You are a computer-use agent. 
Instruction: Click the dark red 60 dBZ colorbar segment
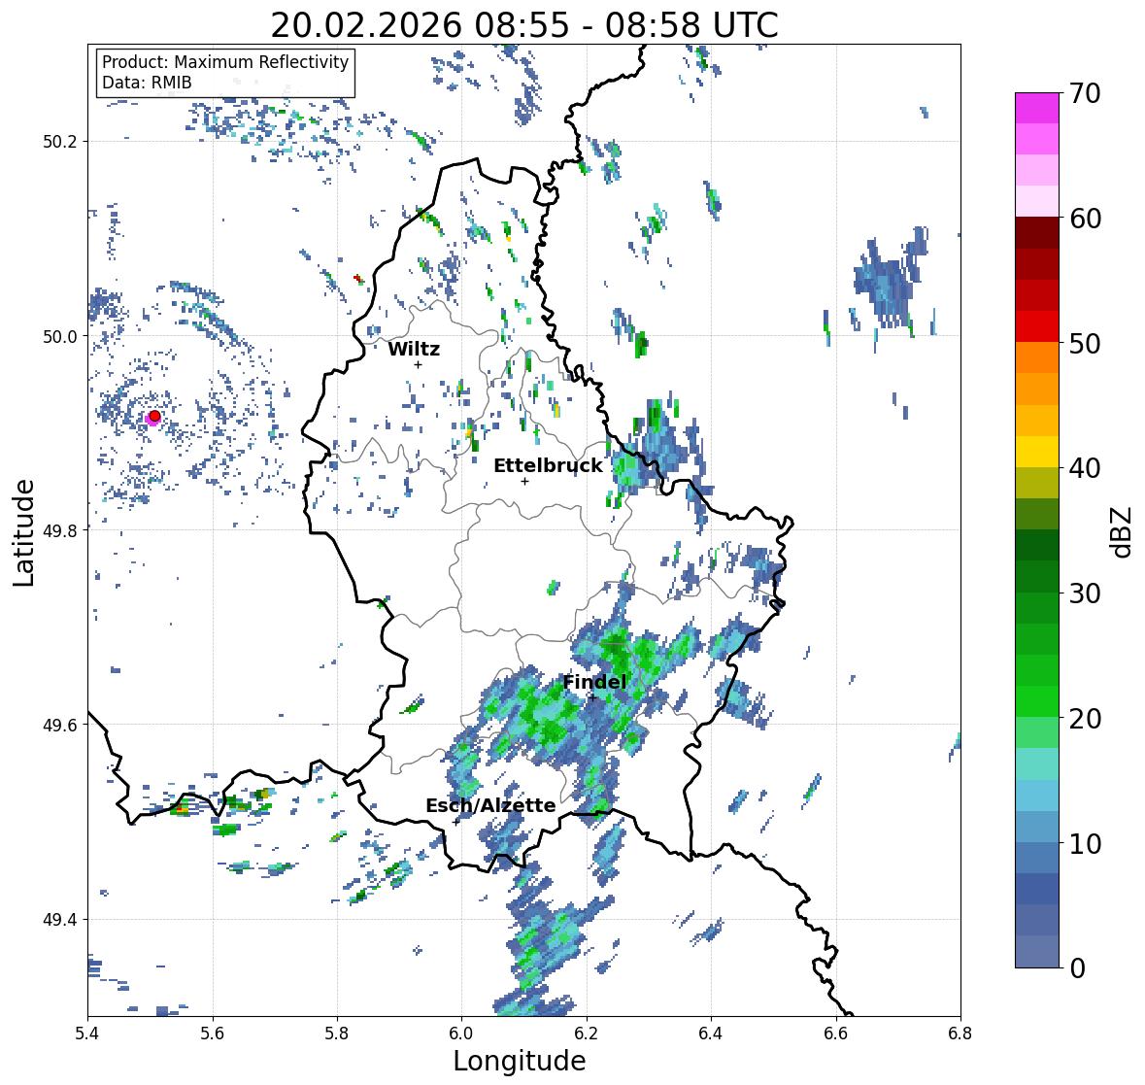[x=1036, y=232]
